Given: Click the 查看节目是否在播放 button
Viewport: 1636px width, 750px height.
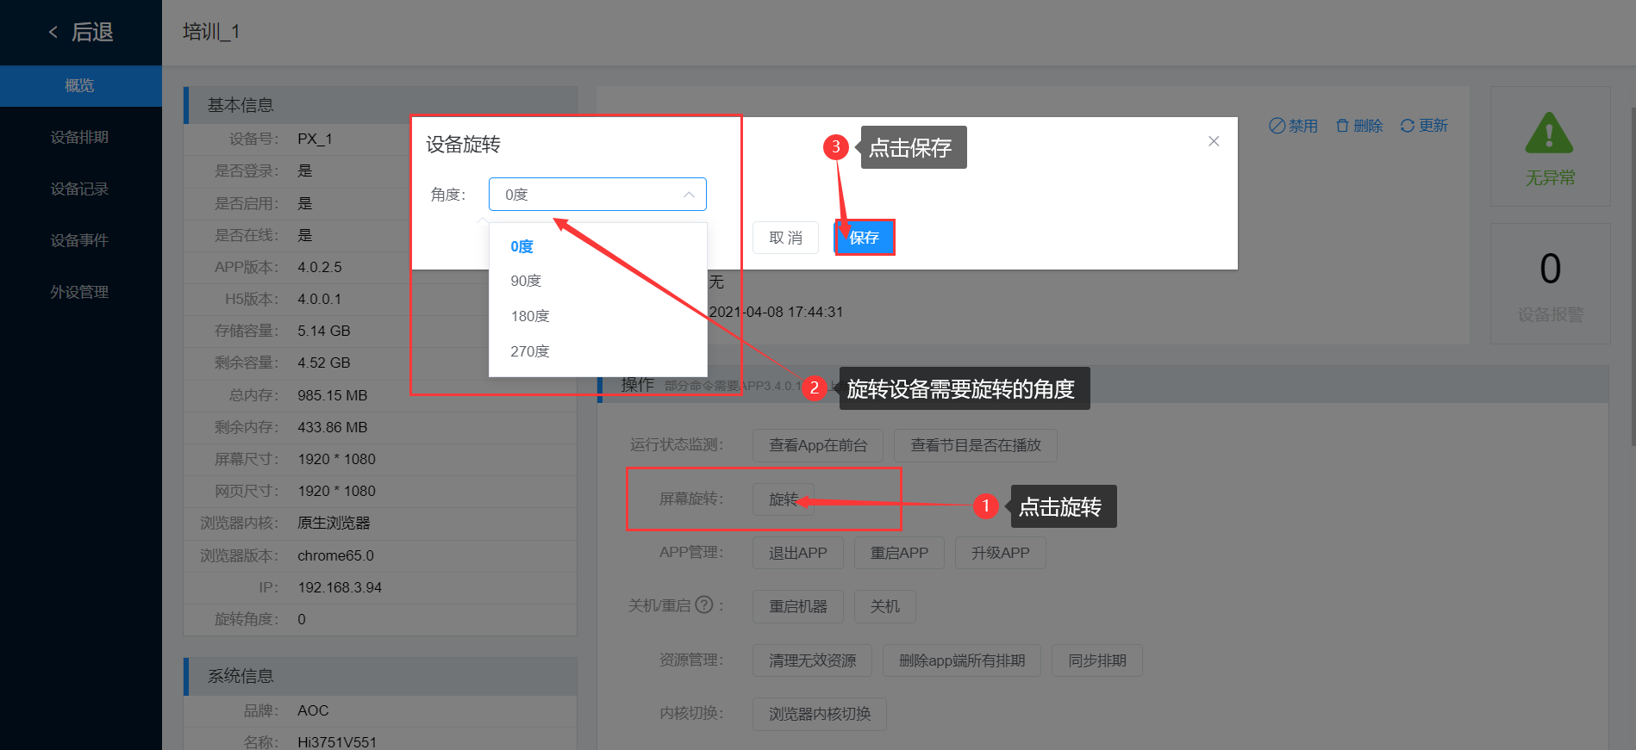Looking at the screenshot, I should tap(976, 445).
